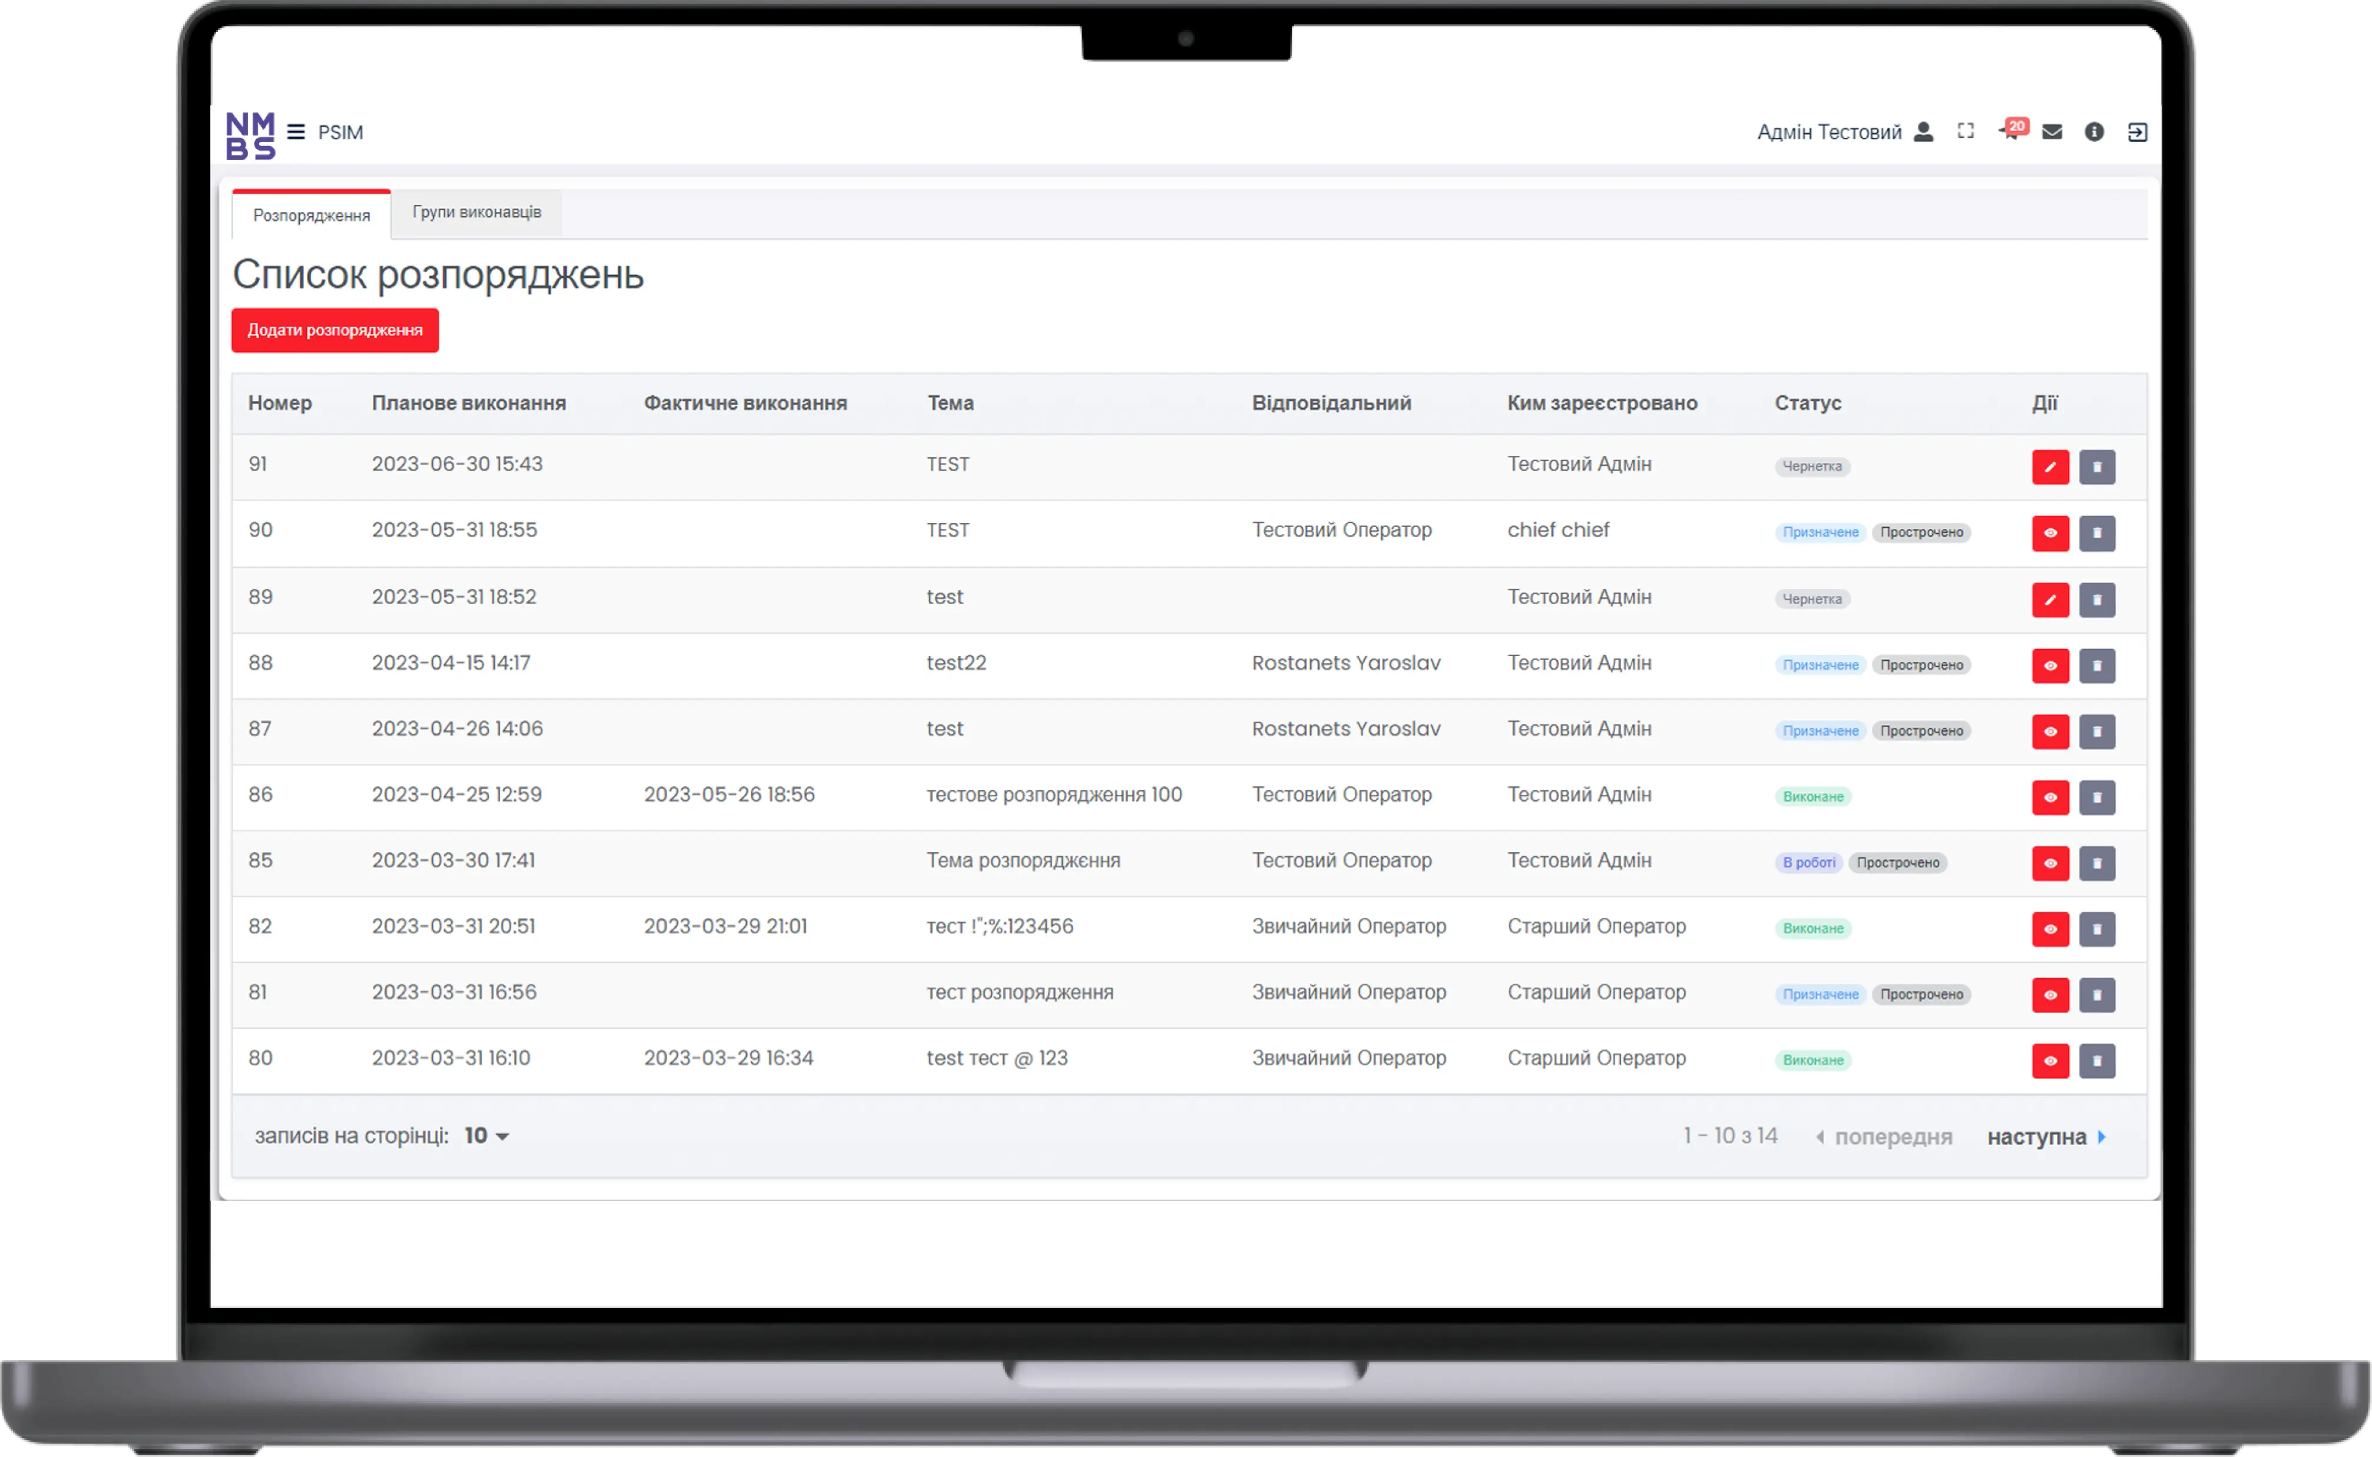
Task: View order 86 details with the eye icon
Action: [2051, 797]
